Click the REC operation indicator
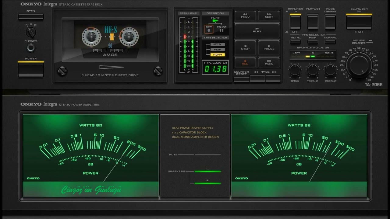Screen dimensions: 390x219 pos(209,29)
